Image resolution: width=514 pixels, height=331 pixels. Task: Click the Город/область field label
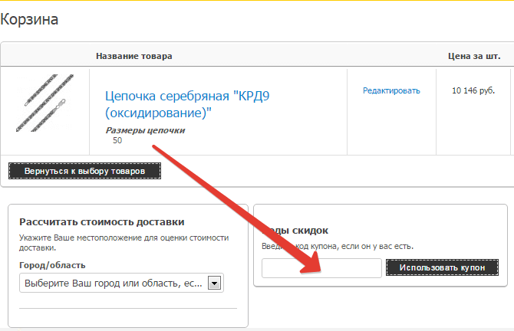click(x=52, y=265)
